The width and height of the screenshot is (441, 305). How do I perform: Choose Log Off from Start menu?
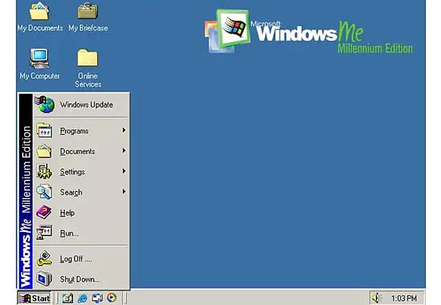pos(81,259)
